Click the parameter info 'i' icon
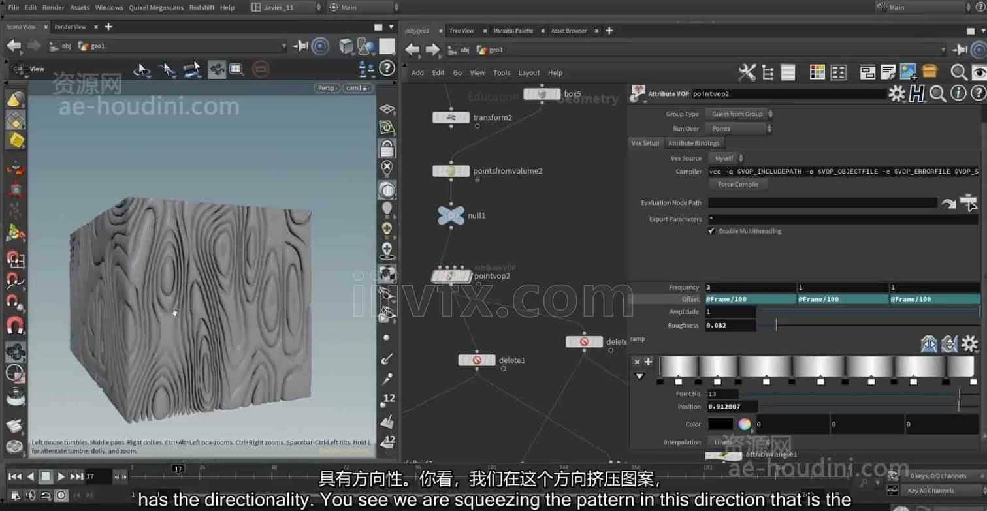This screenshot has height=511, width=987. [x=958, y=94]
